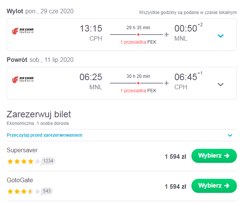
Task: Expand the Przeczytaj przed zarezerwowaniem chevron
Action: click(230, 135)
